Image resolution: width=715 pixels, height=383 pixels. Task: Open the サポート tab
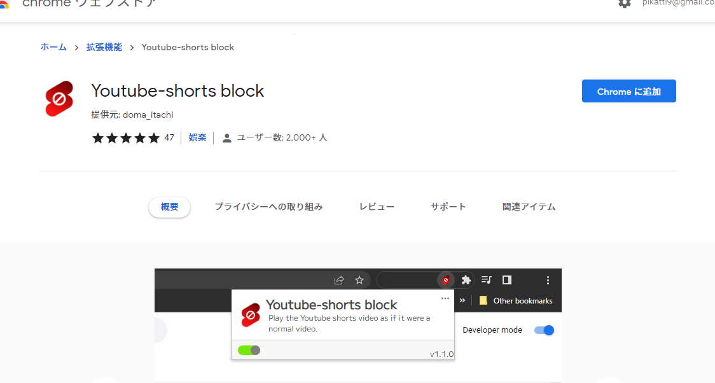coord(448,207)
